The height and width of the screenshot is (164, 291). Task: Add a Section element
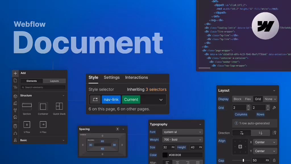pos(27,108)
